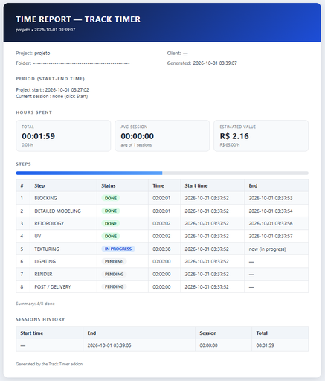This screenshot has width=325, height=381.
Task: Click the POST / DELIVERY step name
Action: (53, 286)
